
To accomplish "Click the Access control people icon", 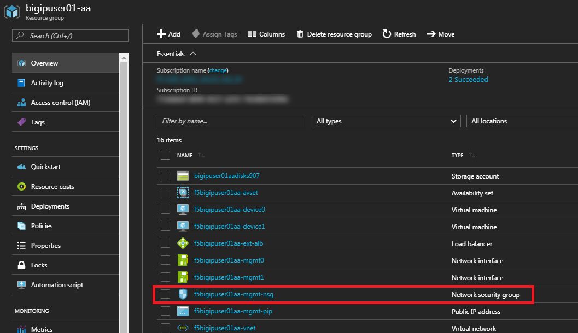I will coord(21,102).
